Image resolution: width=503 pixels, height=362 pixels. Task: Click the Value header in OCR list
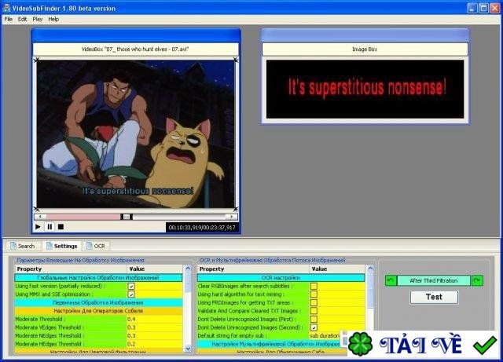(337, 269)
